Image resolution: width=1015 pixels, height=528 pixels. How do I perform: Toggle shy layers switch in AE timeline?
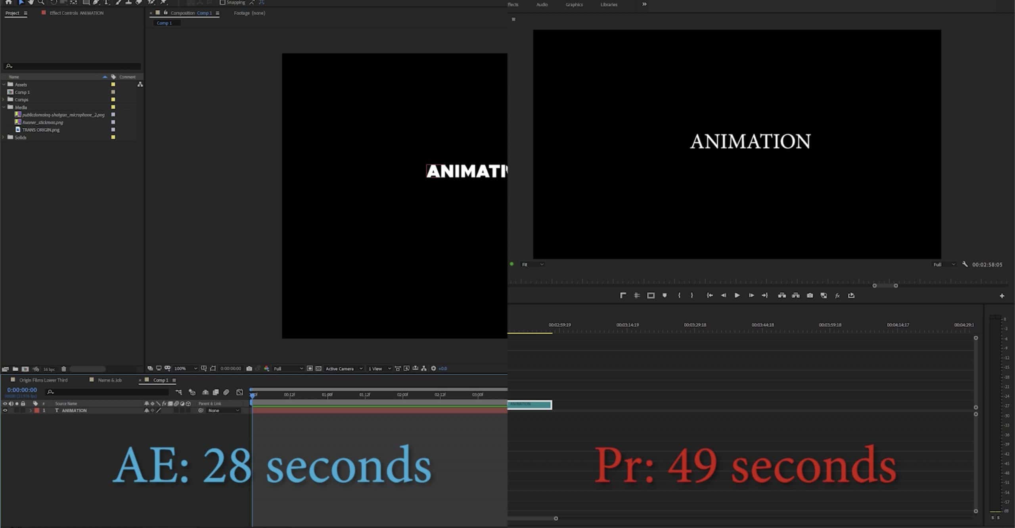[x=205, y=392]
